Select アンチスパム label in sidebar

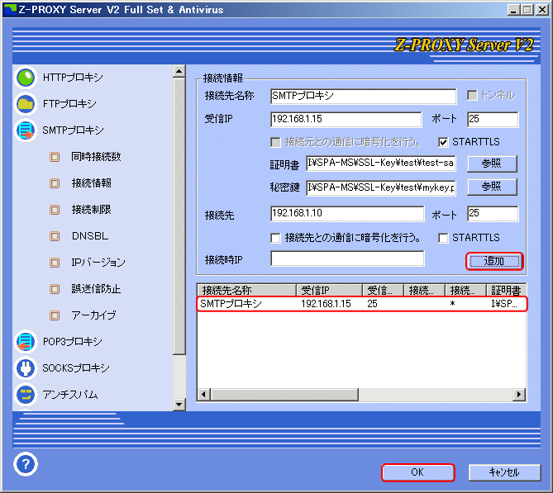(x=69, y=395)
